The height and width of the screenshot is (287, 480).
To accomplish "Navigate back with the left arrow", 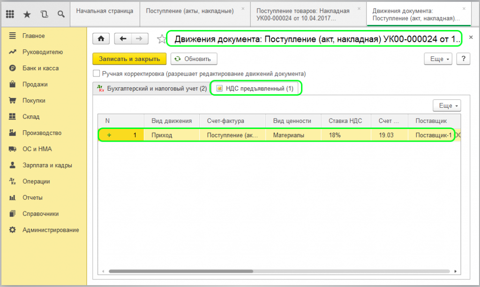I will pyautogui.click(x=123, y=39).
